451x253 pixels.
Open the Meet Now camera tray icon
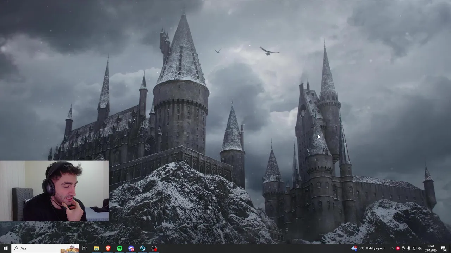(x=403, y=248)
